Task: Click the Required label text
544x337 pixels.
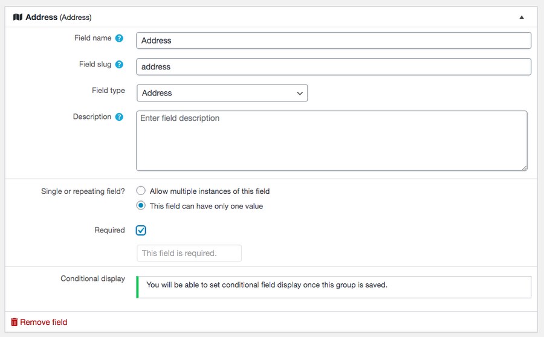Action: coord(109,230)
